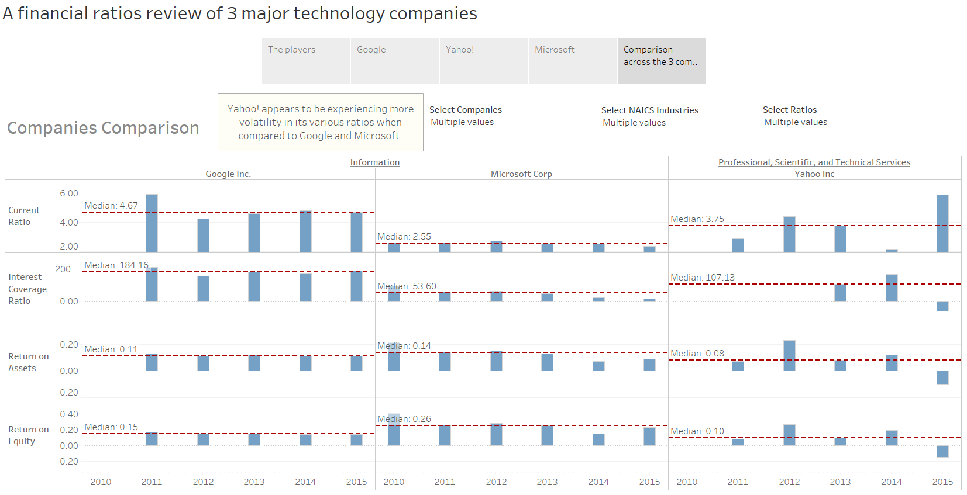Select Yahoo 2012 Return on Assets bar
The width and height of the screenshot is (967, 495).
pos(789,355)
